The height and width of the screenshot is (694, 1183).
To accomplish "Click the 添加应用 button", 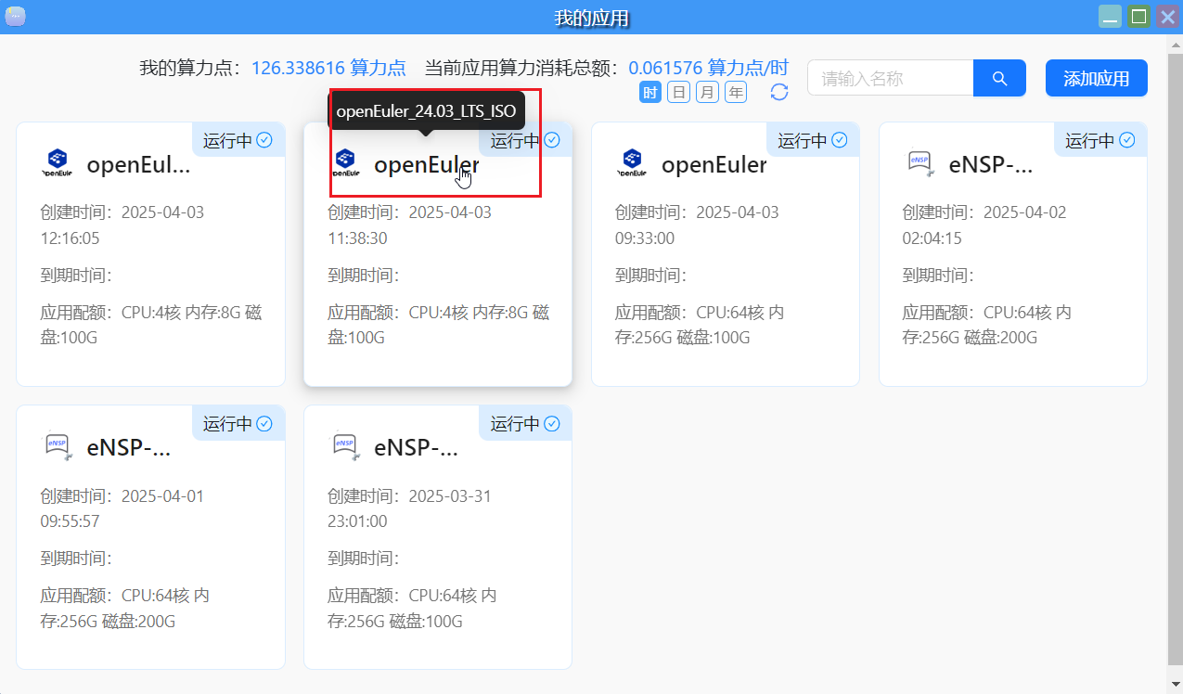I will [1097, 78].
